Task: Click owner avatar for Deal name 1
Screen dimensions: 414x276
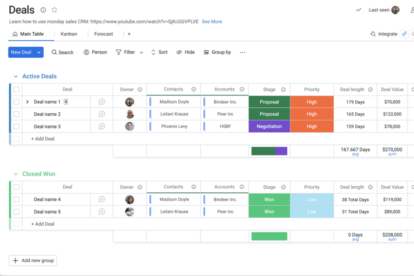Action: [130, 102]
